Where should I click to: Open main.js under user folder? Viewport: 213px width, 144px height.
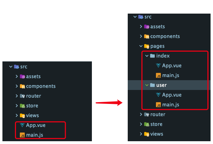click(x=171, y=105)
